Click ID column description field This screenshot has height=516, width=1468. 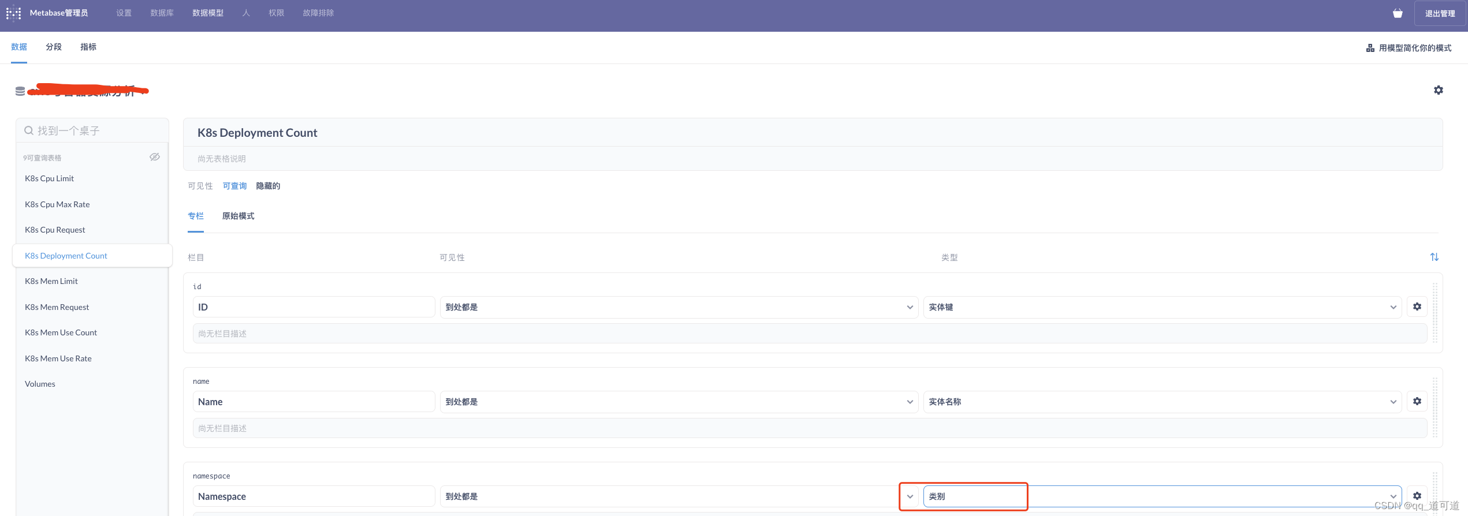pos(810,334)
